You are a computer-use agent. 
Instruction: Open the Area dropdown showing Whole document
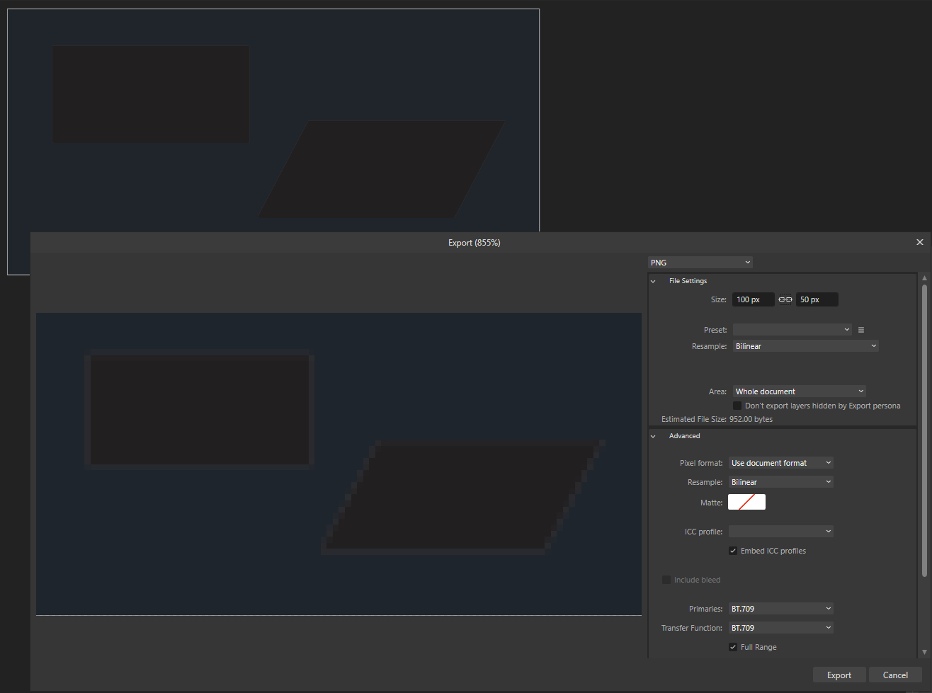[798, 391]
